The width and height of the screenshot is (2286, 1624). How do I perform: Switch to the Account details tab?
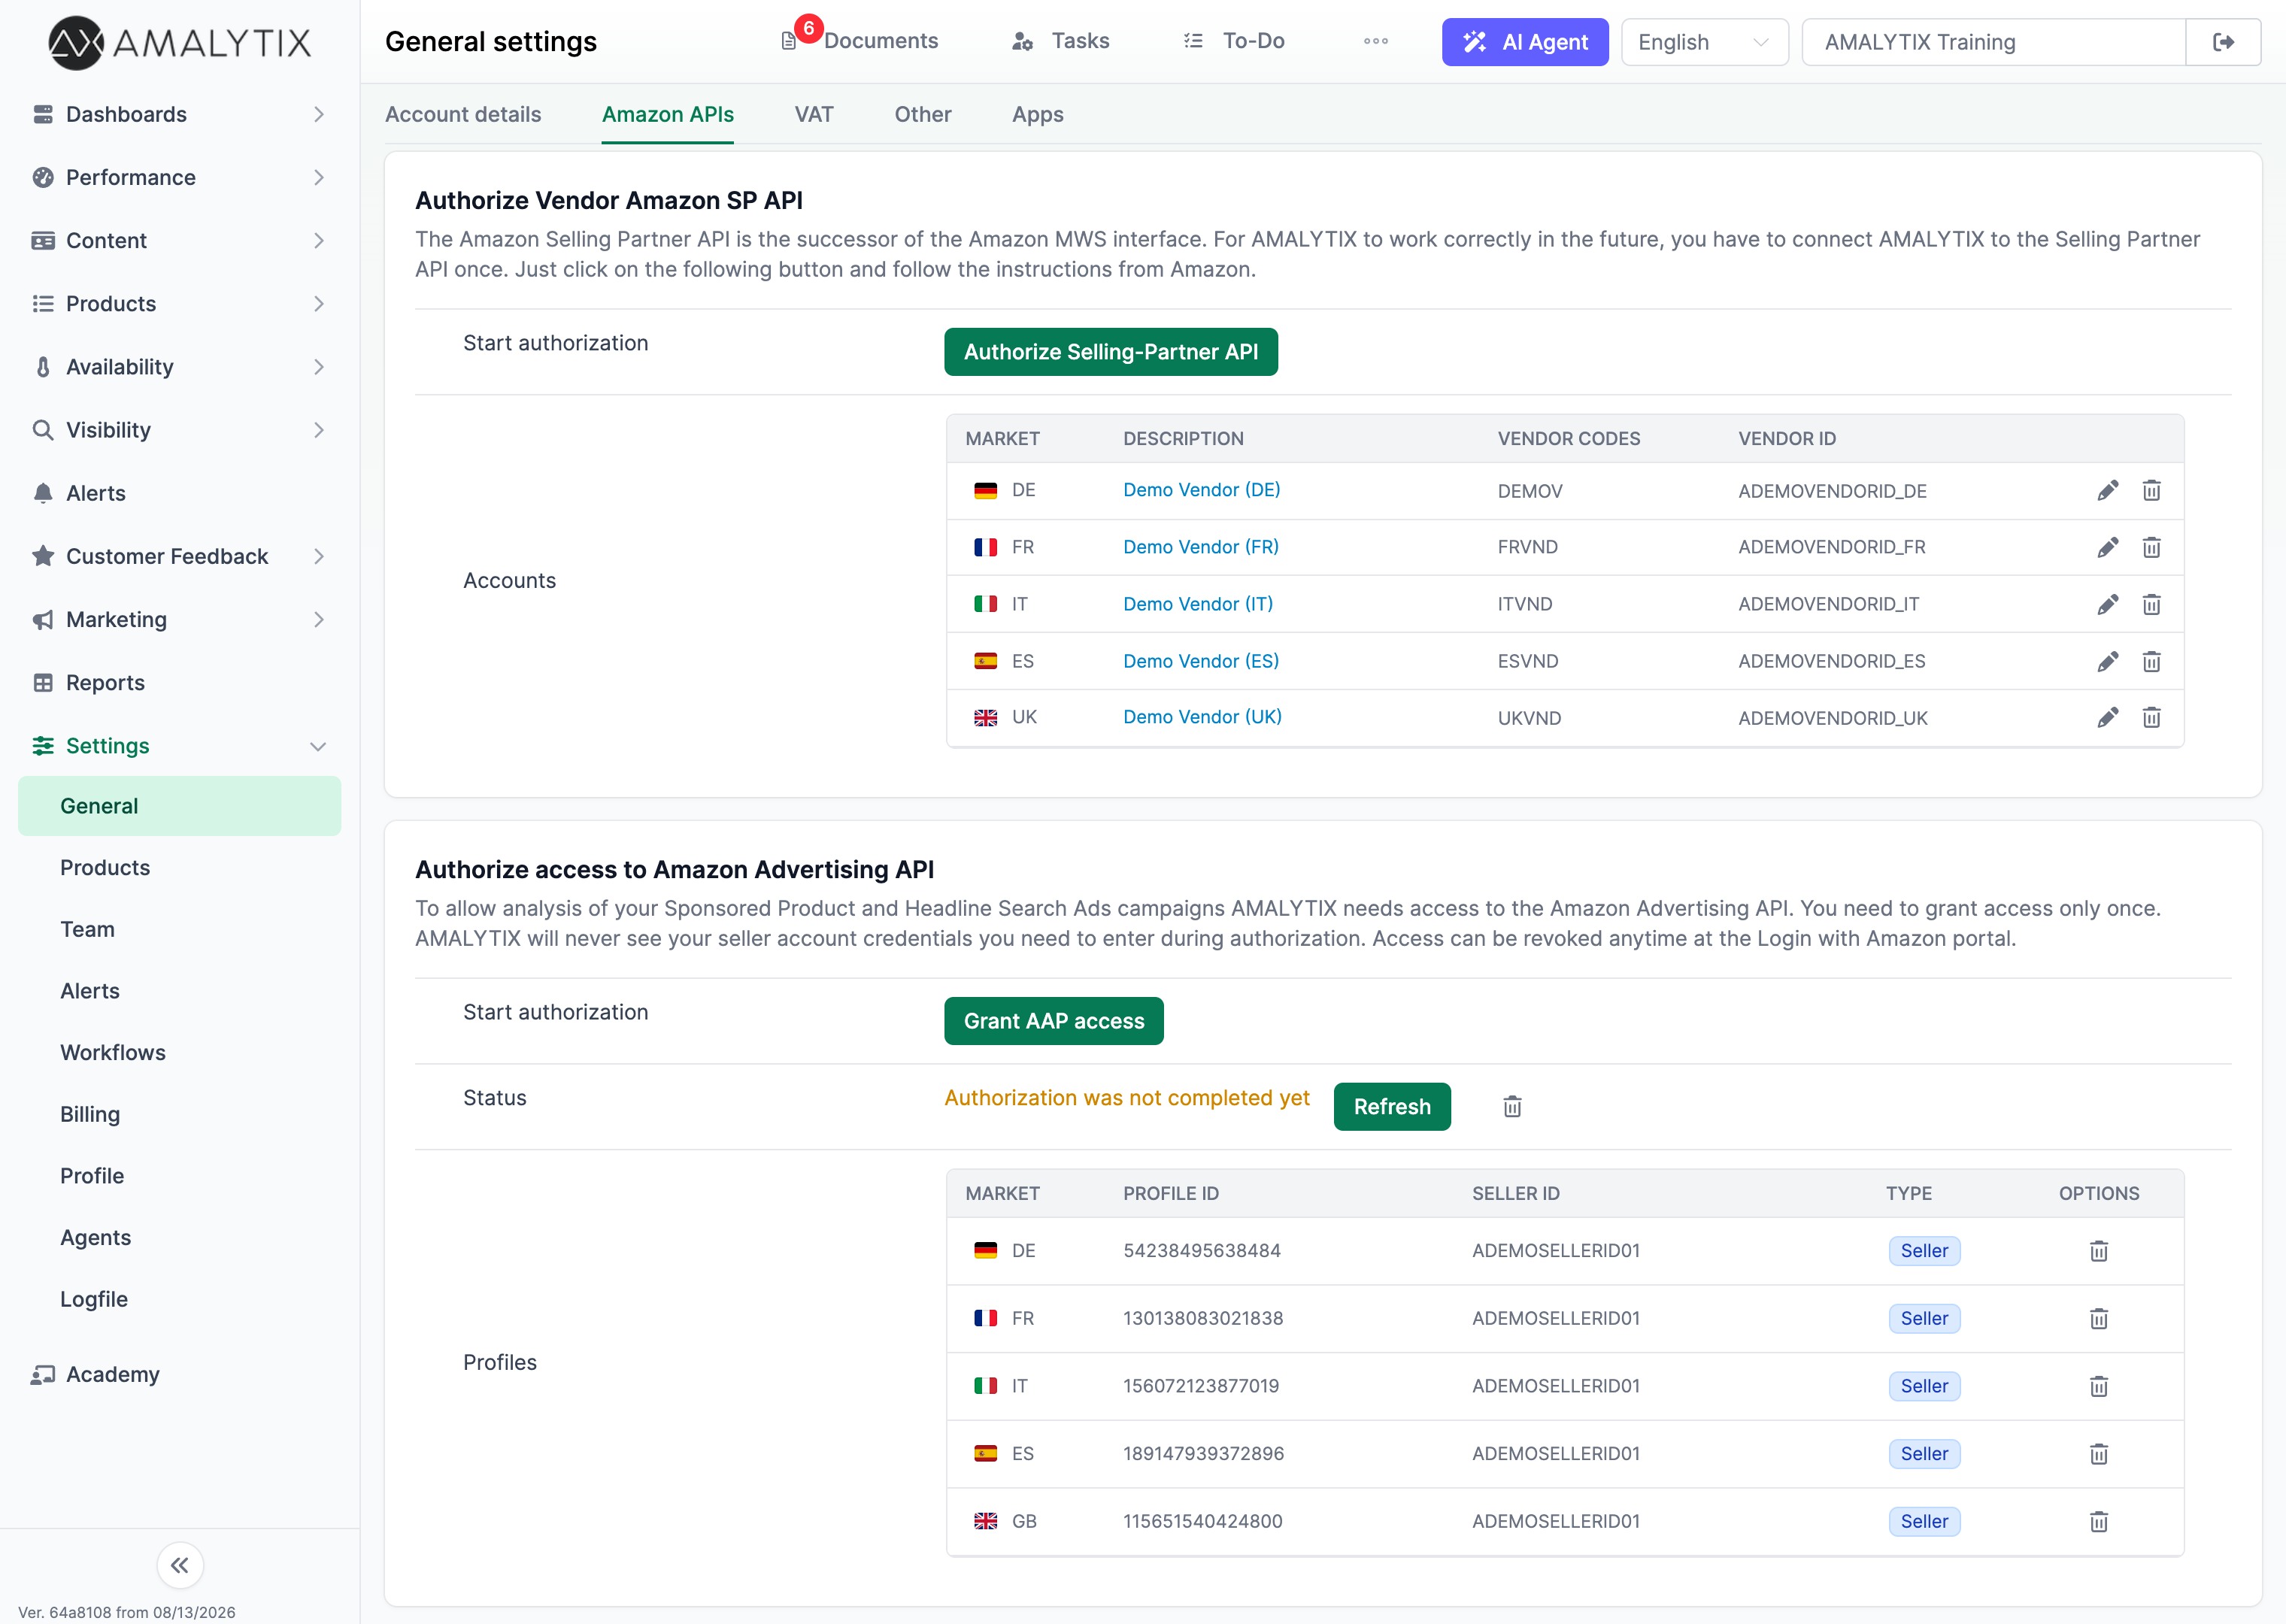pyautogui.click(x=463, y=114)
